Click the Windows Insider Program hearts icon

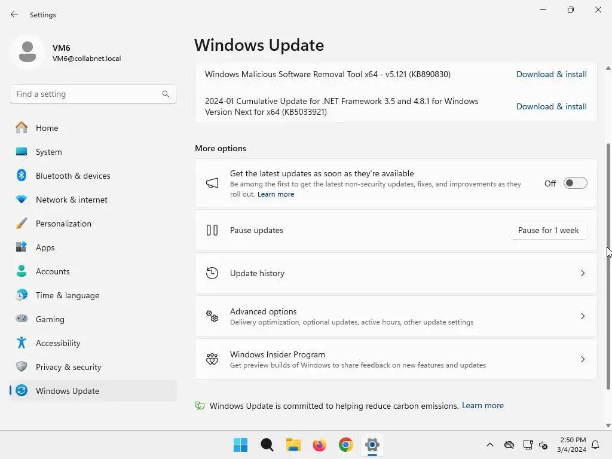(212, 359)
